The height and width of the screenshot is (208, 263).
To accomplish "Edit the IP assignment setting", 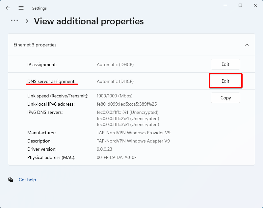I will point(225,64).
